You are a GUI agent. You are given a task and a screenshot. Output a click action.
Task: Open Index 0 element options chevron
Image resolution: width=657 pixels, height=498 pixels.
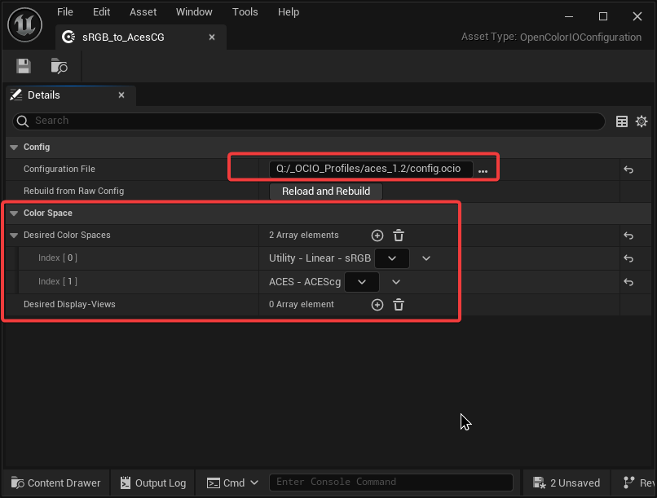(x=426, y=258)
